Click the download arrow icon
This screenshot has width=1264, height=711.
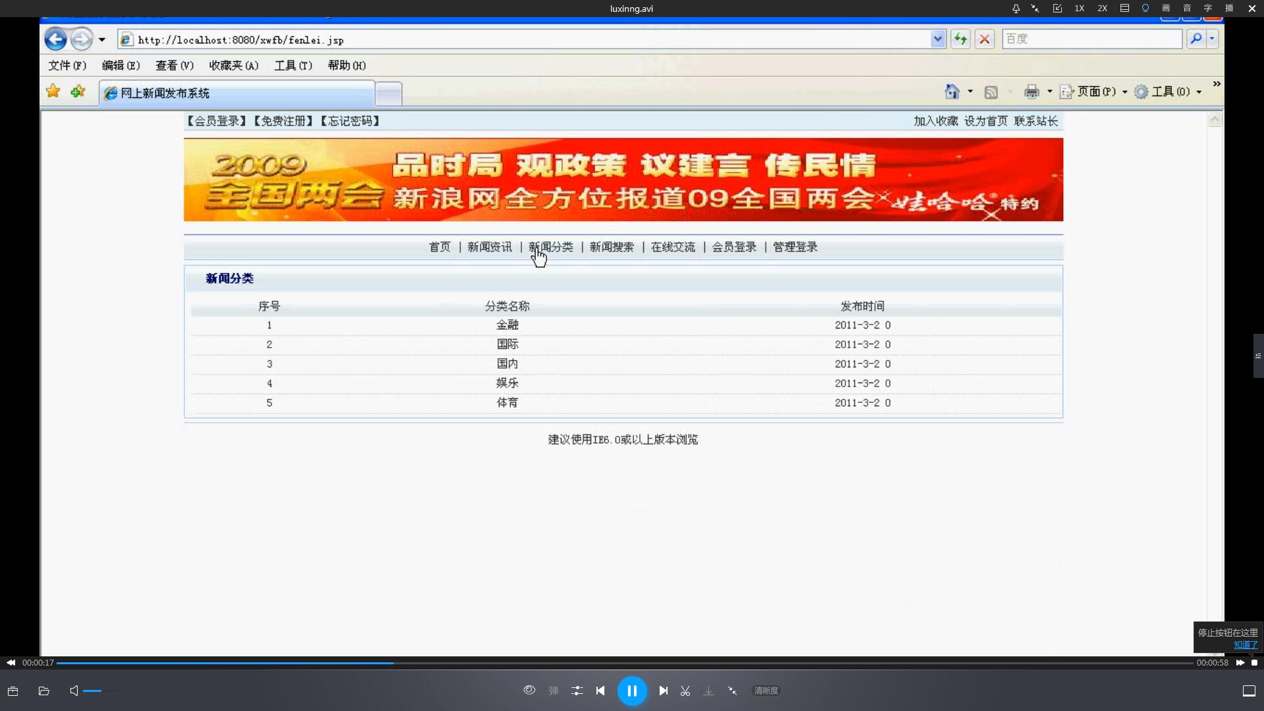[708, 691]
